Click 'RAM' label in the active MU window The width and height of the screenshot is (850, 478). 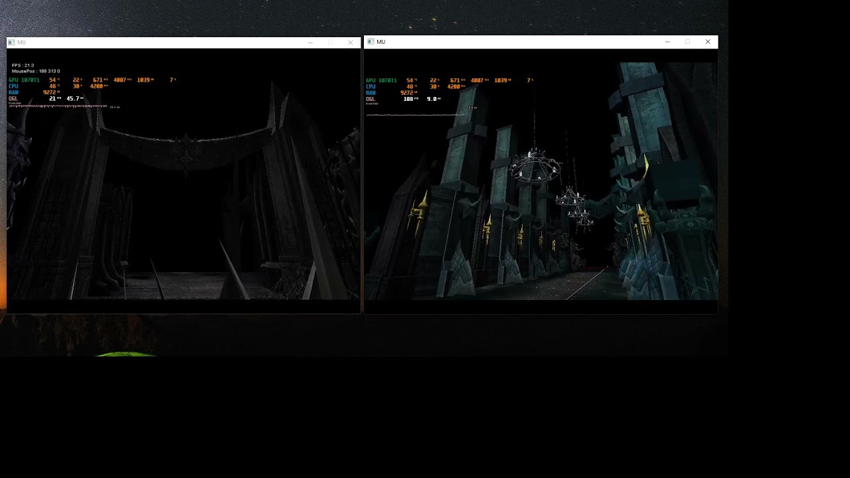[x=371, y=93]
